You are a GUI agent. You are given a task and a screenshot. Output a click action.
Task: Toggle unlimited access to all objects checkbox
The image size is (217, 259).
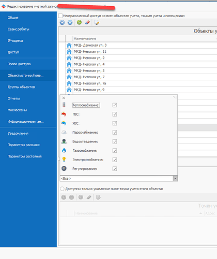(60, 16)
